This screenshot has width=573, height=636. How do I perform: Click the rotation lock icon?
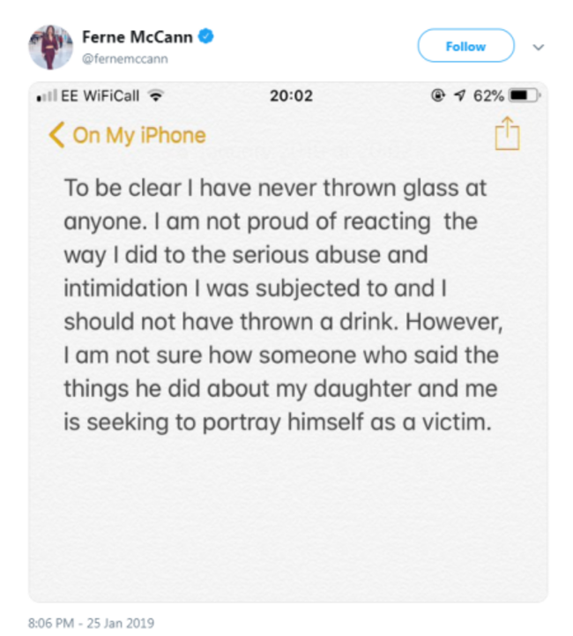click(437, 95)
